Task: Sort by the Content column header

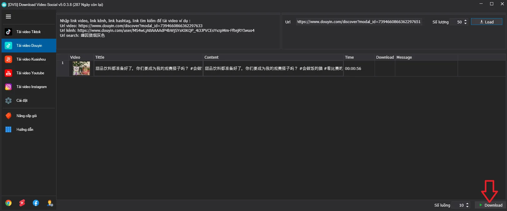Action: [273, 57]
